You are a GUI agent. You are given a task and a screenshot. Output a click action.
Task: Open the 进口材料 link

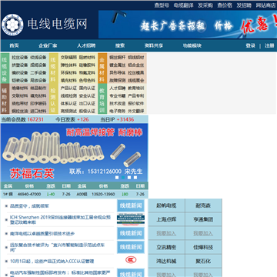[x=38, y=111]
